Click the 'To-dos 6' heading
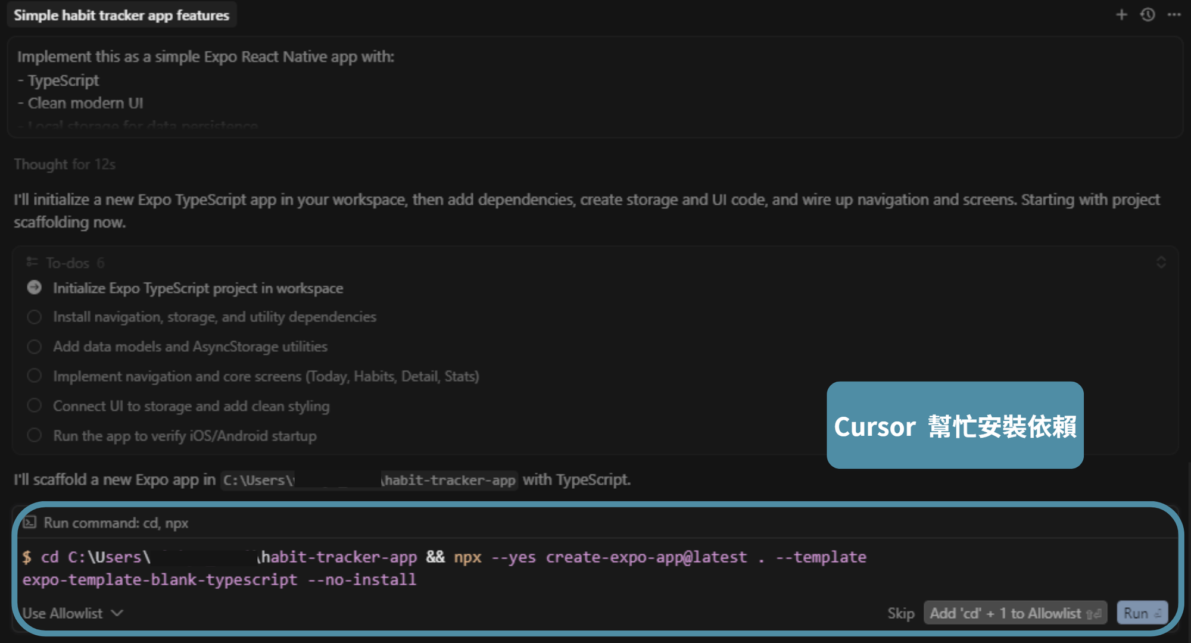 (x=75, y=263)
